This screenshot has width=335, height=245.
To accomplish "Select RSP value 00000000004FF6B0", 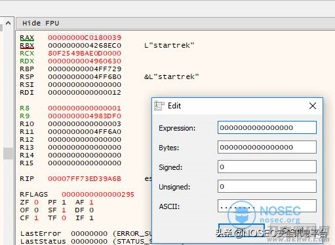I will tap(85, 76).
